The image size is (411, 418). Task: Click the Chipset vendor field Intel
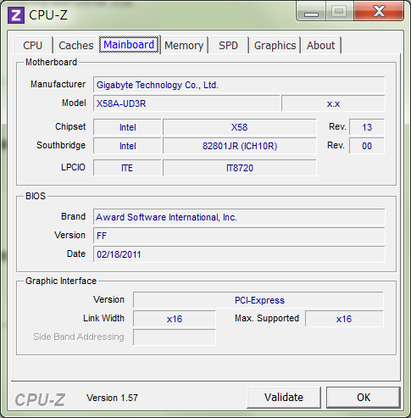click(x=127, y=127)
